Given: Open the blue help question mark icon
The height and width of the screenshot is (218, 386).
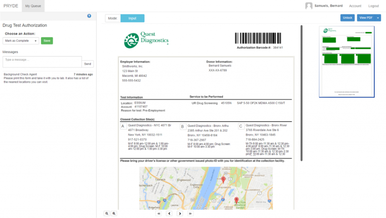Looking at the screenshot, I should point(89,16).
